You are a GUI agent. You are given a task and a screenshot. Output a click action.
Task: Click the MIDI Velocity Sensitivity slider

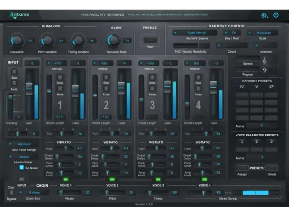(x=185, y=46)
